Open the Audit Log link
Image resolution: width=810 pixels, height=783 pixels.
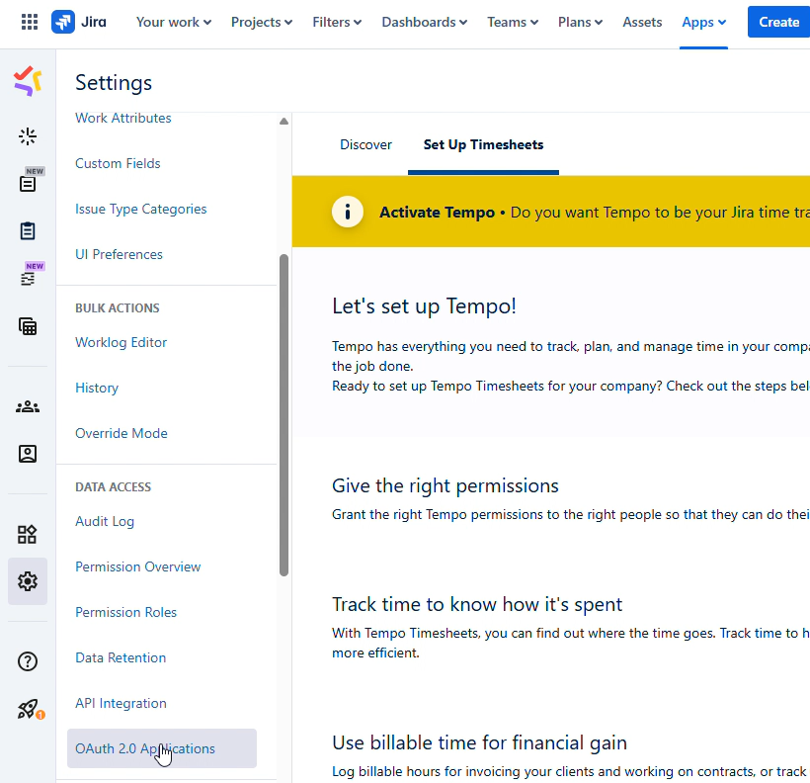coord(105,521)
